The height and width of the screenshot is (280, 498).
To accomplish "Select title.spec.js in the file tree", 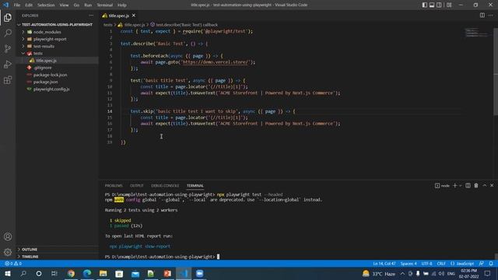I will point(46,61).
